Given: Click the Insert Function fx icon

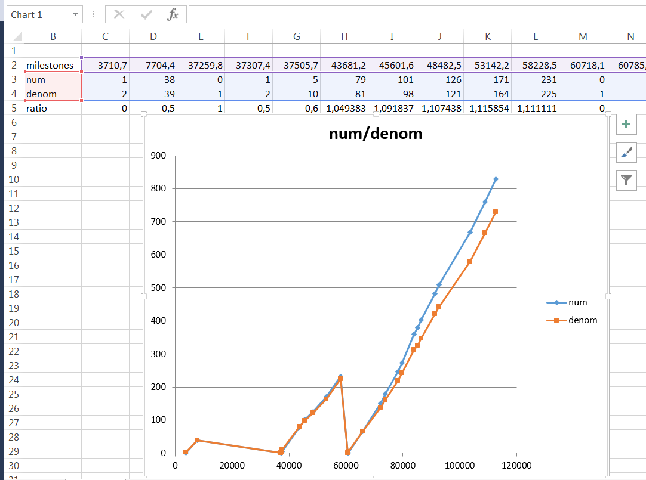Looking at the screenshot, I should pyautogui.click(x=173, y=14).
